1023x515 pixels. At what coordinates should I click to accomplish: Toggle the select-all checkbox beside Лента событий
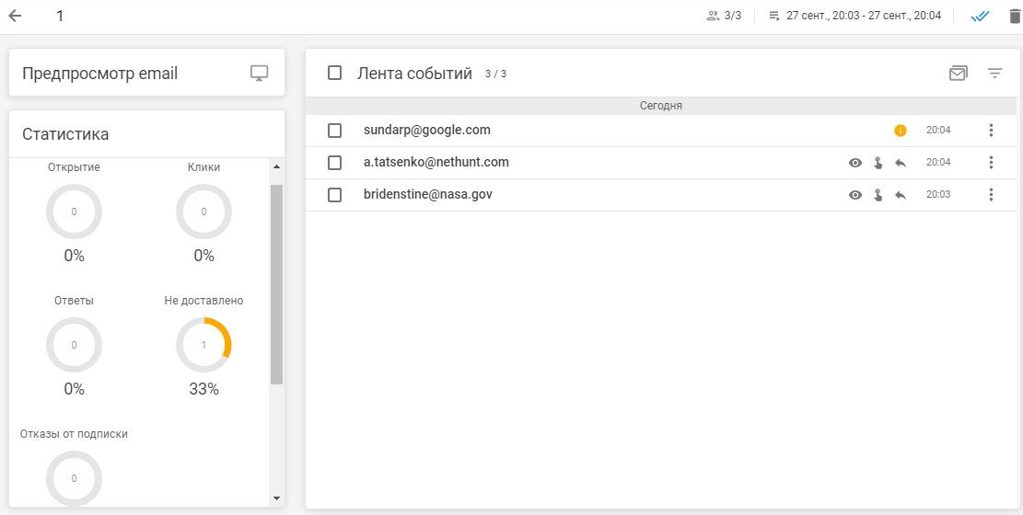[x=334, y=73]
